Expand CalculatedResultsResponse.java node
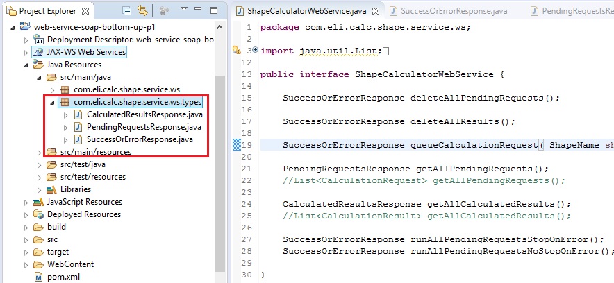 [65, 115]
